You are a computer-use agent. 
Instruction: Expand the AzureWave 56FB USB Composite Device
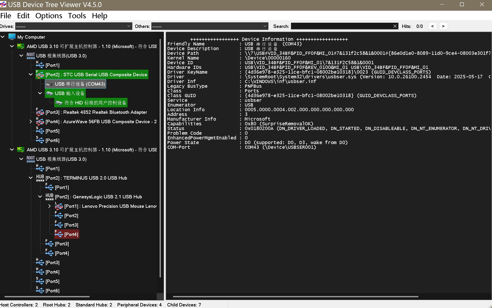[31, 121]
